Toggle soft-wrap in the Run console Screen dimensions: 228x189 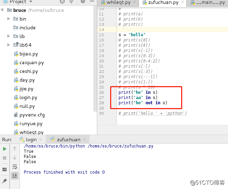tap(15, 167)
